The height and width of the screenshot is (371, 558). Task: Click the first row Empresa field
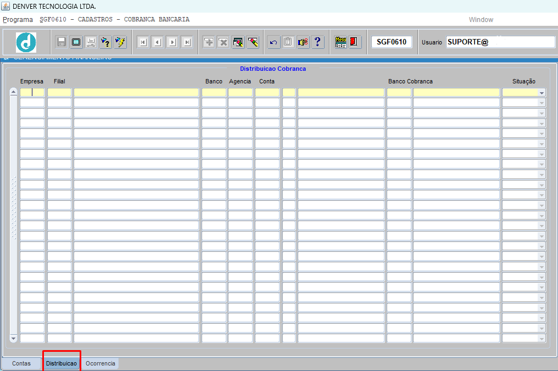(x=32, y=93)
